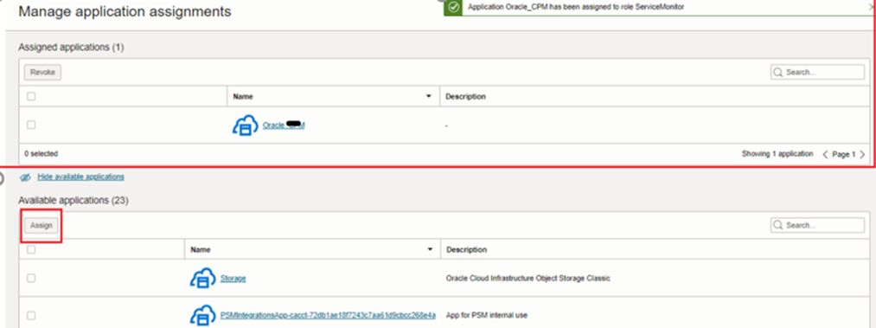Dismiss the Oracle_CPM assigned notification
Screen dimensions: 876x328
pos(873,7)
